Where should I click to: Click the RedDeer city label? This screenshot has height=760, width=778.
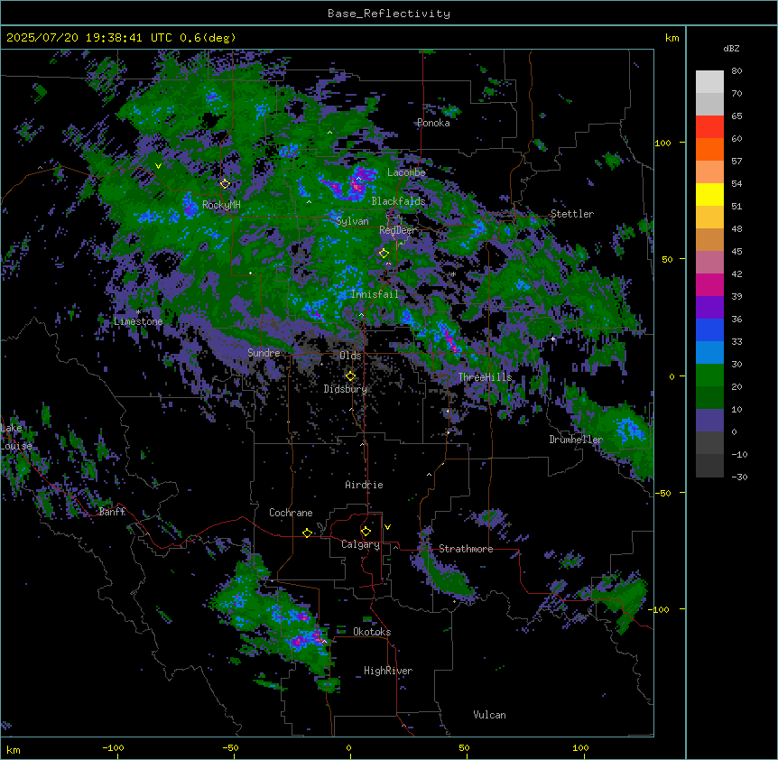click(x=397, y=230)
